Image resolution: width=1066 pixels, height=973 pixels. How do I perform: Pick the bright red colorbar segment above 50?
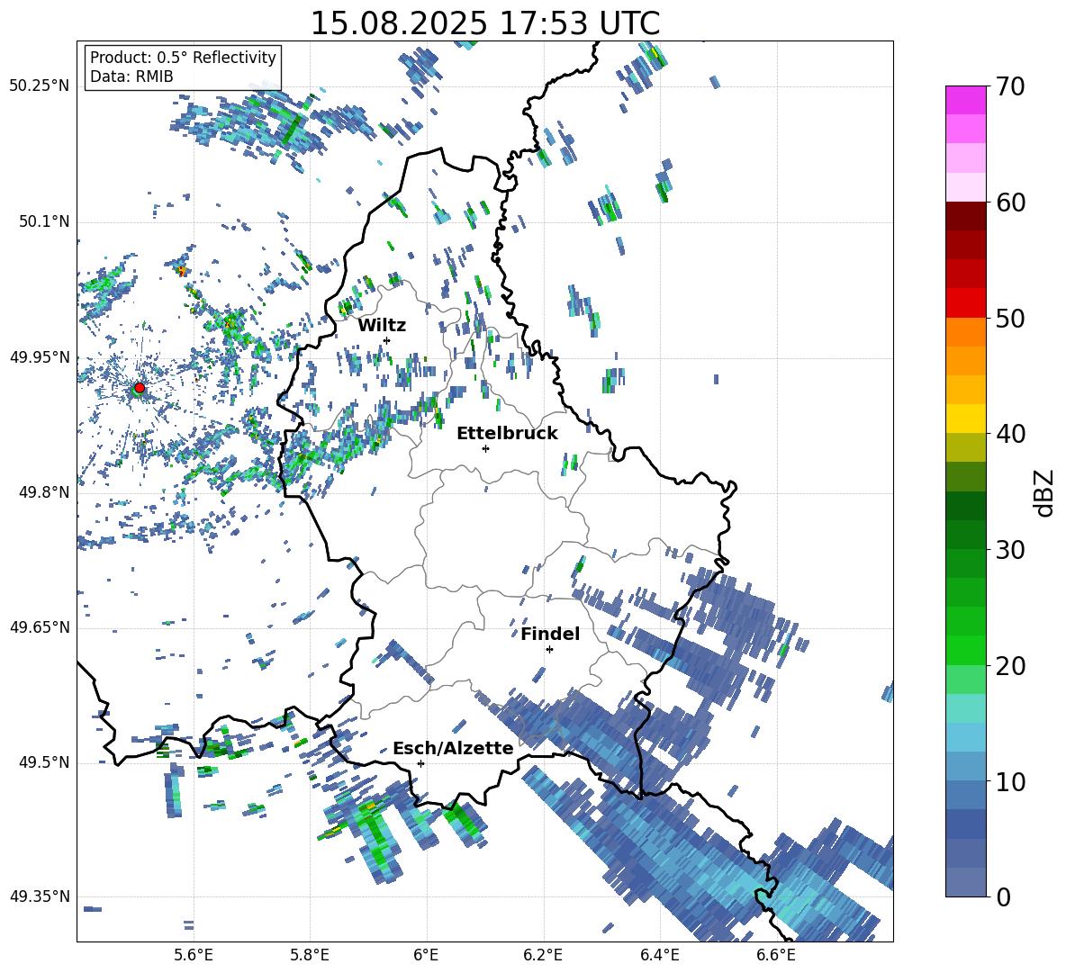(965, 303)
